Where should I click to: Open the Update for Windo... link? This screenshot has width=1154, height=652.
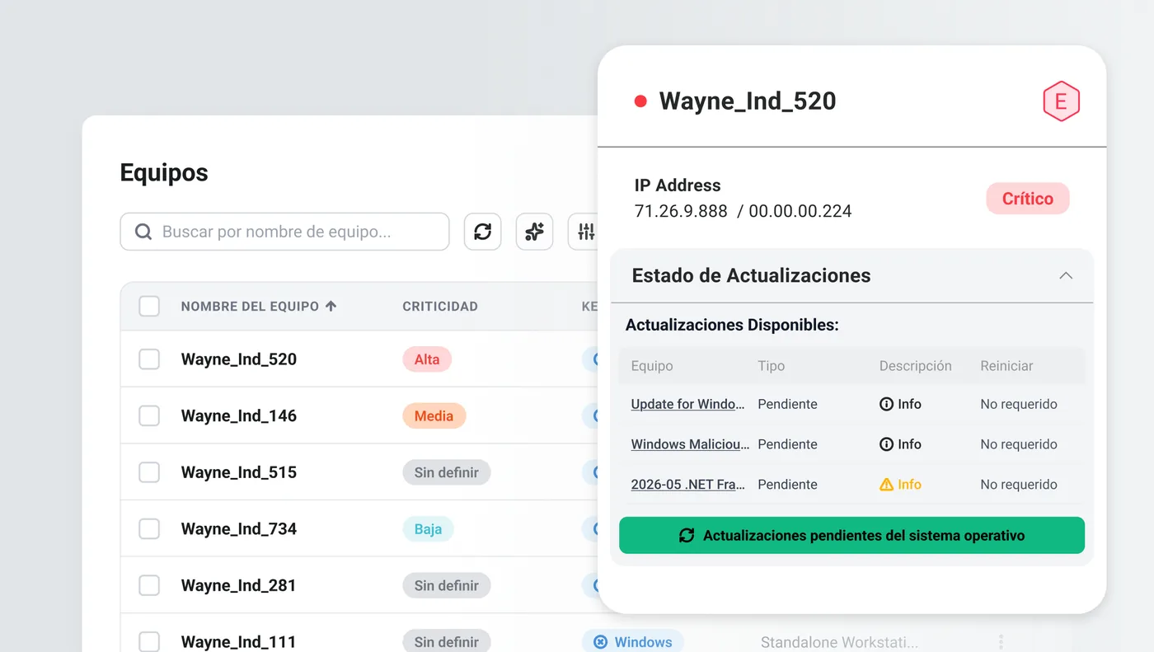687,404
